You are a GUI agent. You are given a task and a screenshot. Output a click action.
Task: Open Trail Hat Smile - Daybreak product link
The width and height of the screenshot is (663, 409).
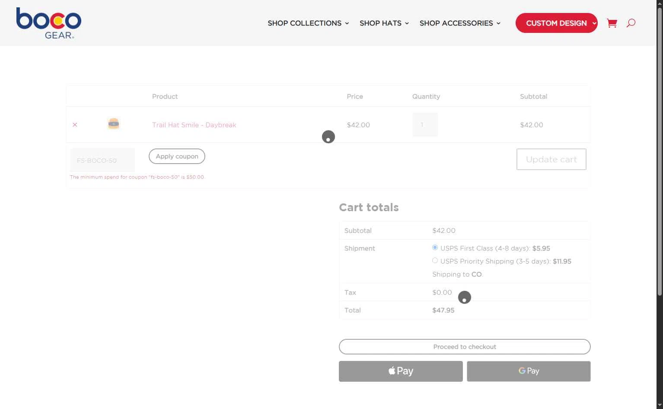coord(194,125)
